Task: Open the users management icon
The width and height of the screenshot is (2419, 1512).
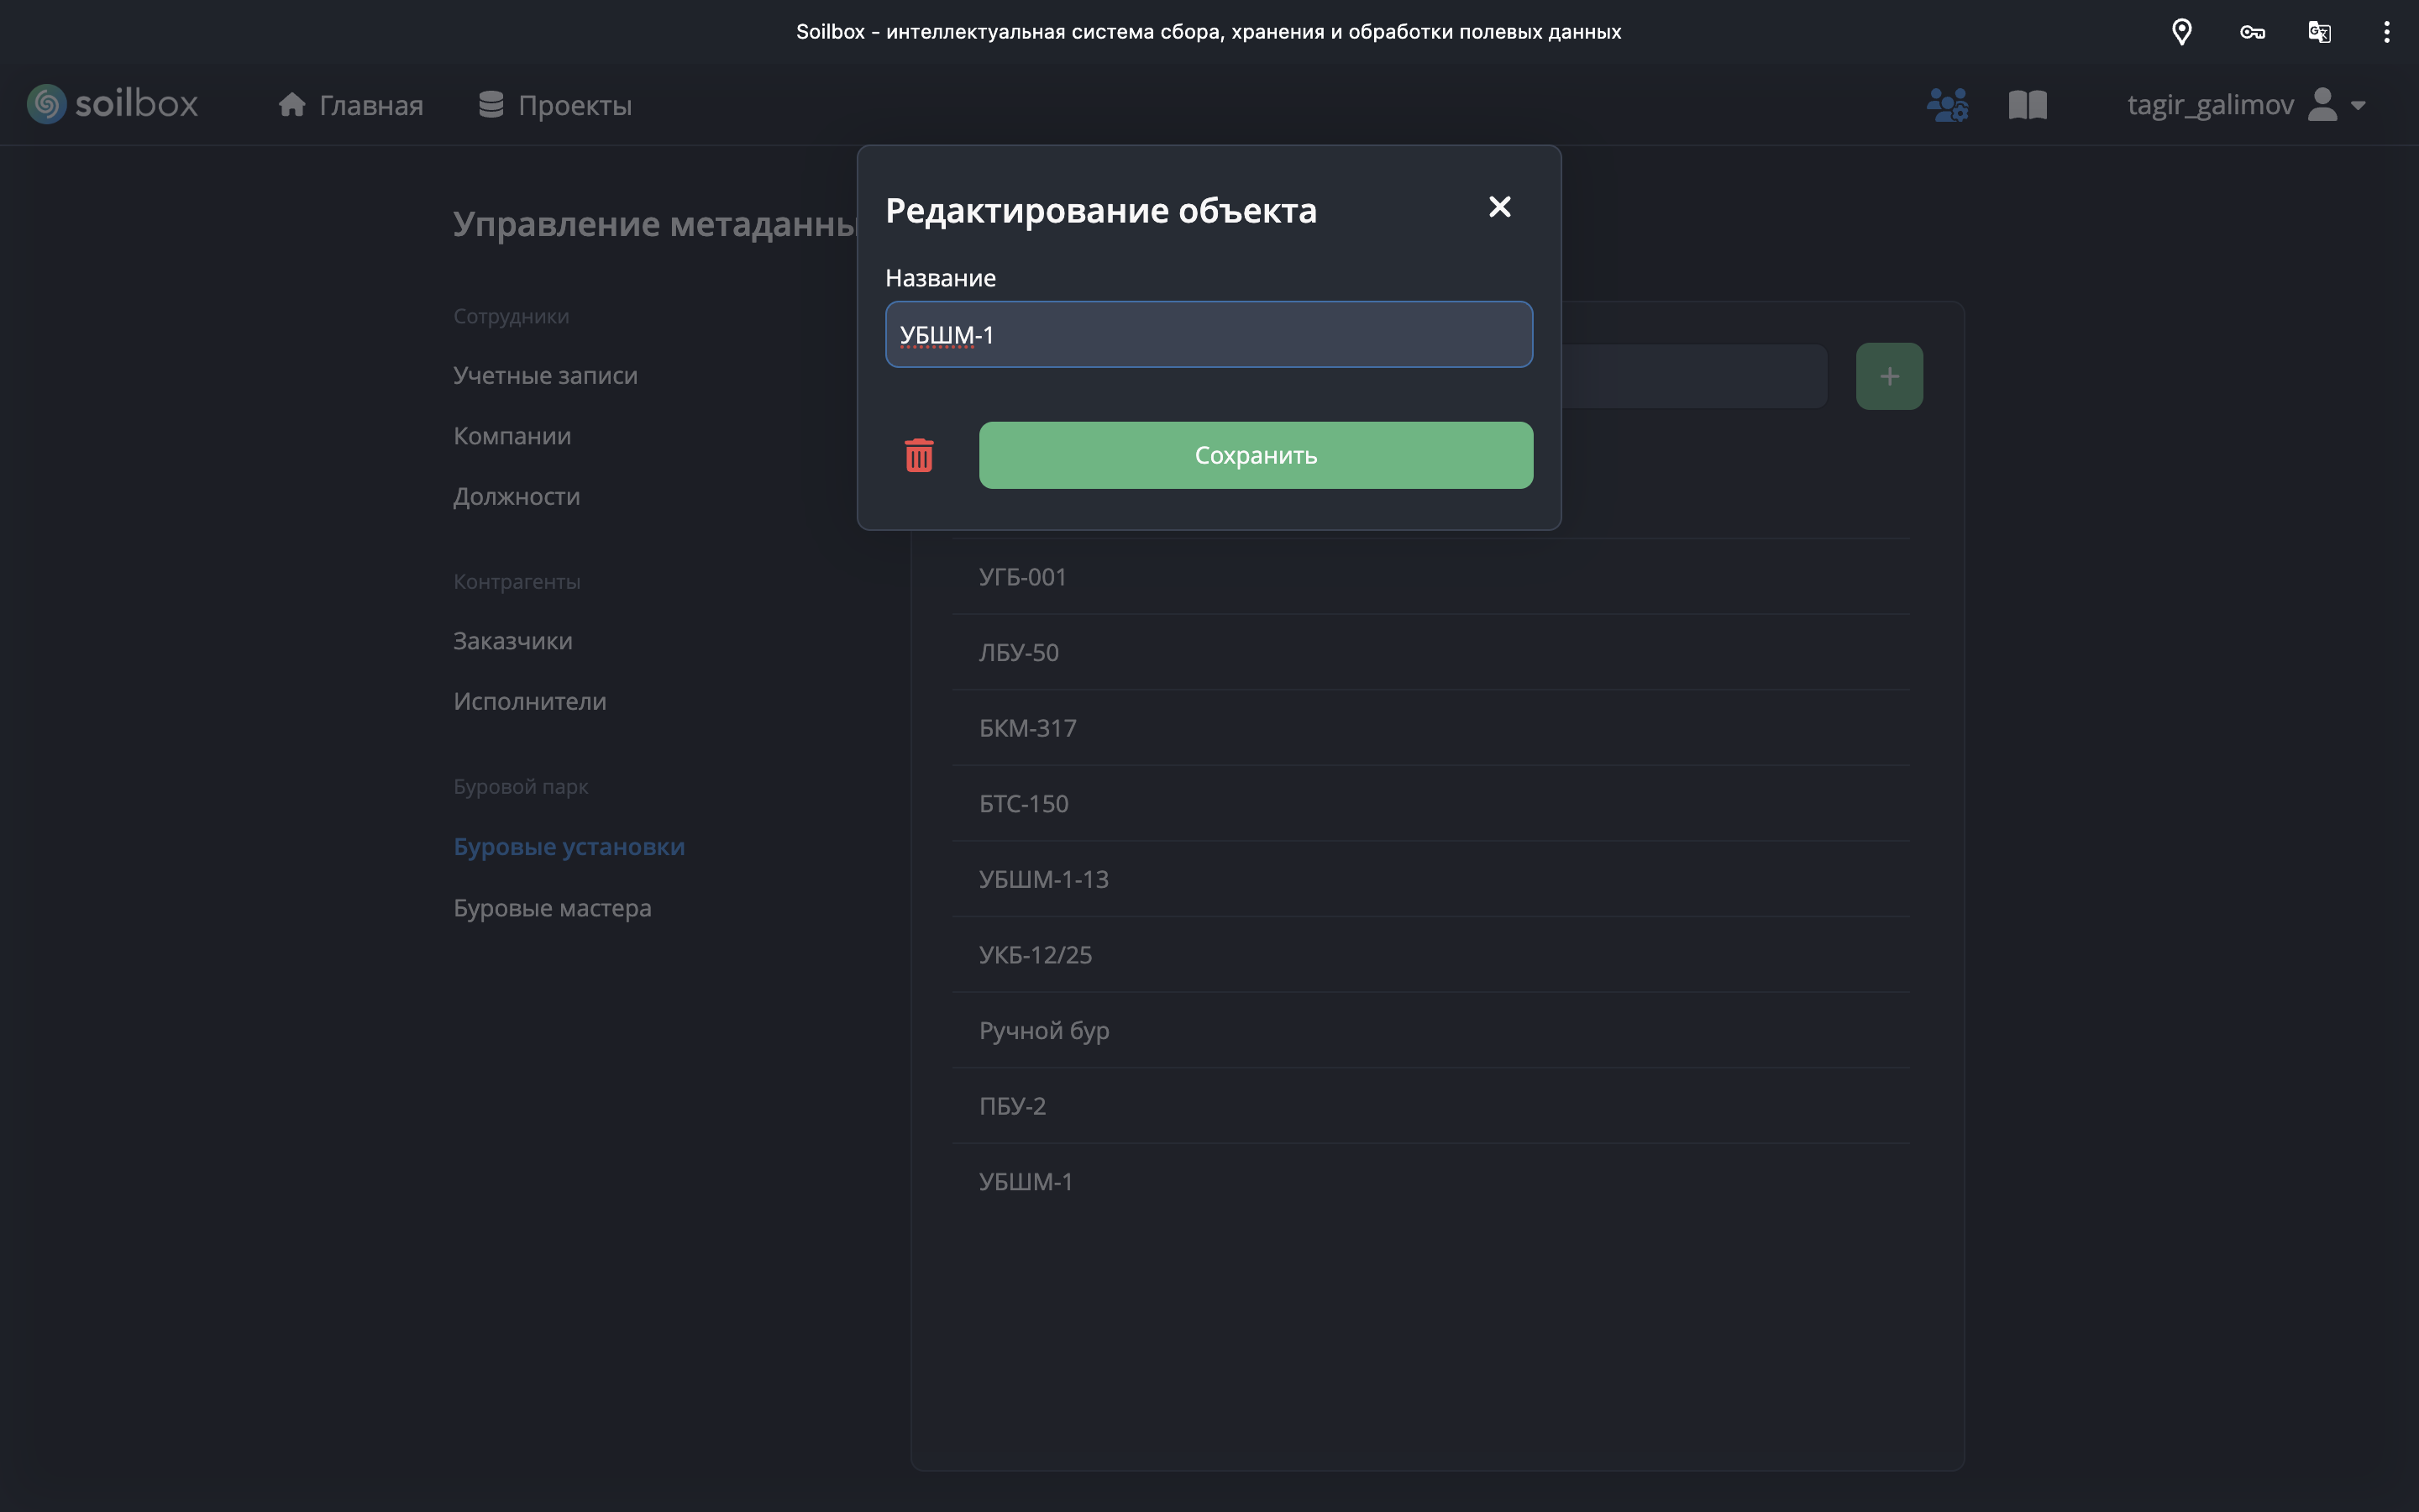Action: click(x=1946, y=105)
